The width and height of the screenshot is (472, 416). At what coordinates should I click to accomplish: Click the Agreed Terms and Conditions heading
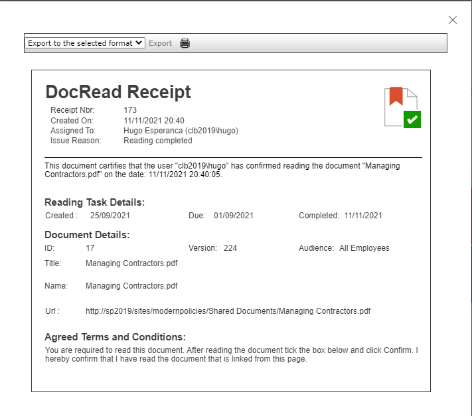[115, 337]
